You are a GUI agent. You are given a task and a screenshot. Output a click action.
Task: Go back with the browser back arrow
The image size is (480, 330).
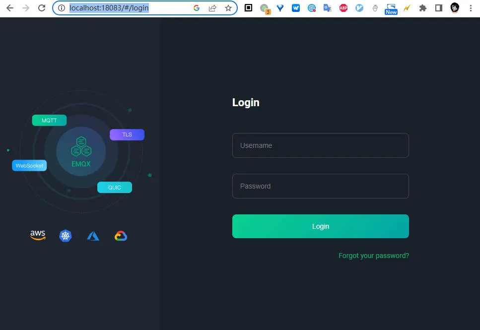click(10, 8)
